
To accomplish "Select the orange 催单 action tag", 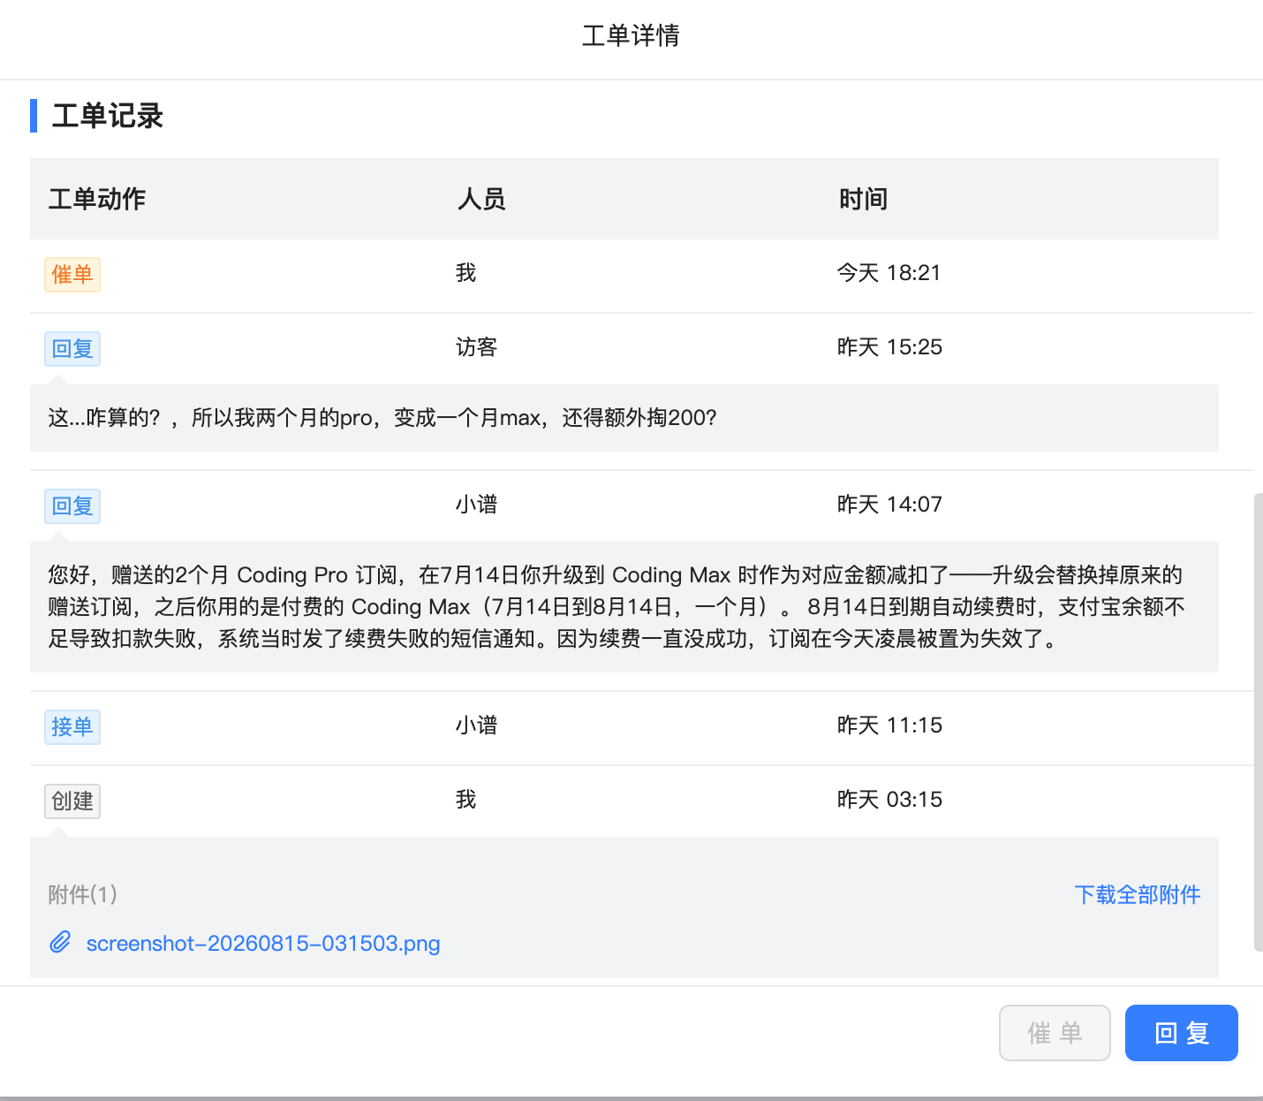I will [72, 274].
